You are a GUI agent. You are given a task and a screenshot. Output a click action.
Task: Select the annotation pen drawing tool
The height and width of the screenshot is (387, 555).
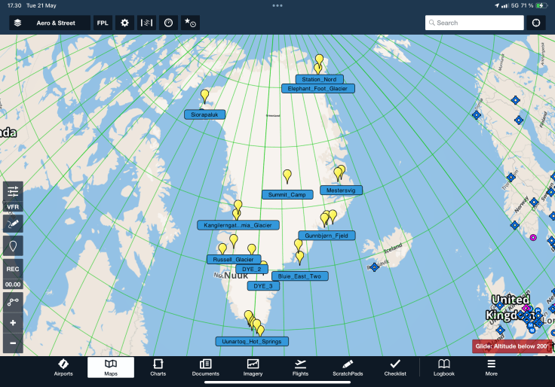[x=13, y=224]
